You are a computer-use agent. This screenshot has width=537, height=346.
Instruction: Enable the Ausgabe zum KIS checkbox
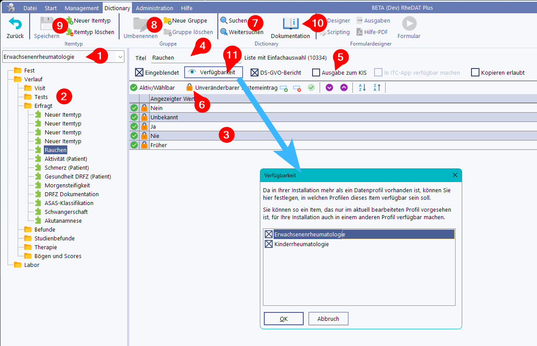[316, 72]
